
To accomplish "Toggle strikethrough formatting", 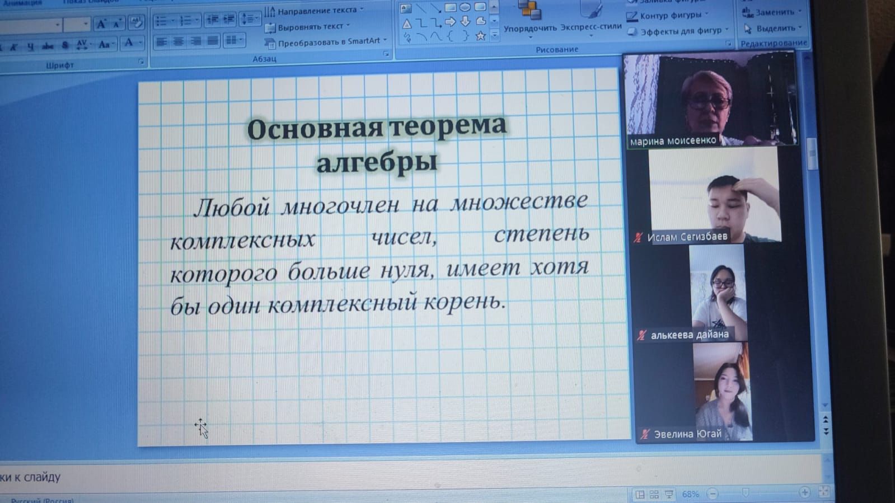I will [x=48, y=46].
